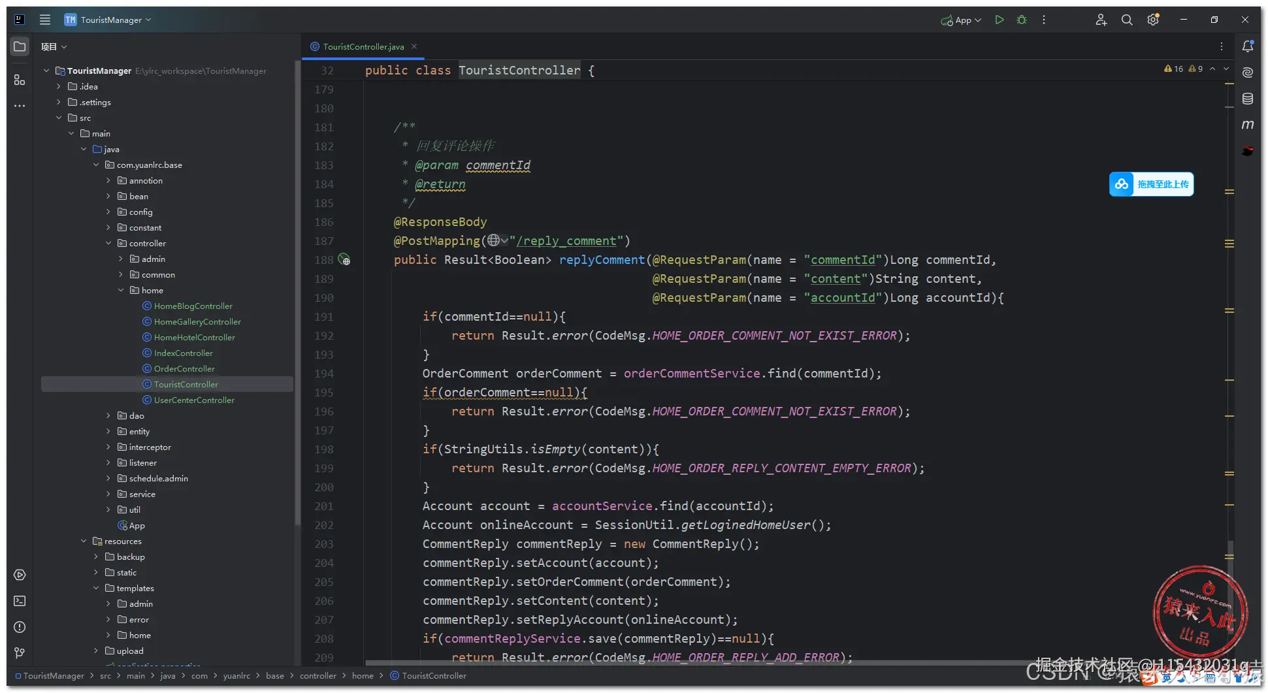Screen dimensions: 1268x693
Task: Open the Problems tool window
Action: coord(20,627)
